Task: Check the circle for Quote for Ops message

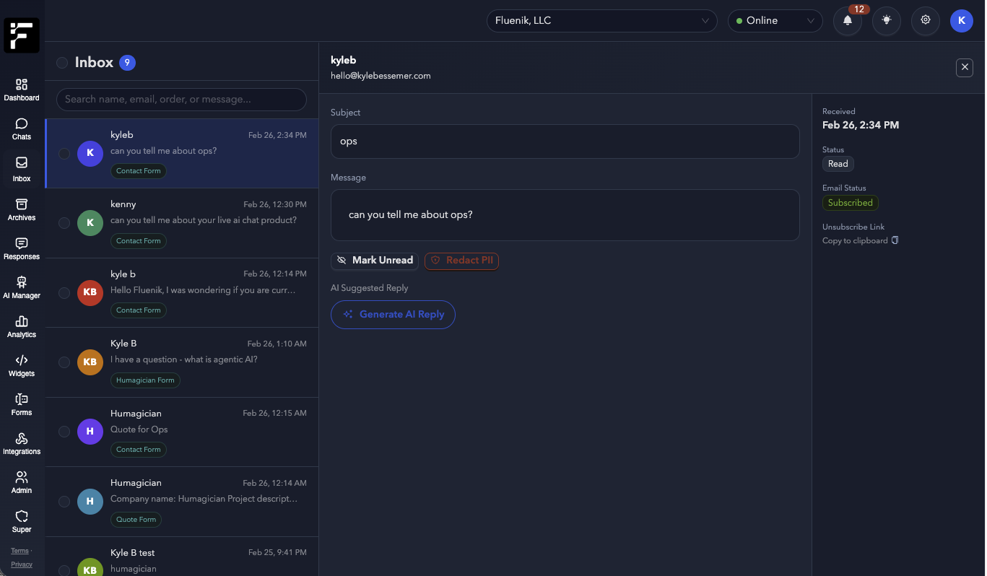Action: tap(64, 432)
